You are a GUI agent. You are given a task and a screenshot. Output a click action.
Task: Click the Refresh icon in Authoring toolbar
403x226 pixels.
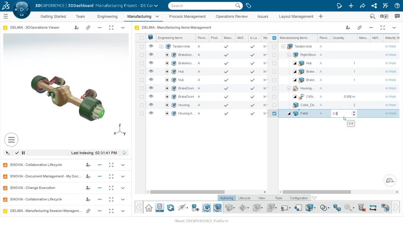(170, 208)
